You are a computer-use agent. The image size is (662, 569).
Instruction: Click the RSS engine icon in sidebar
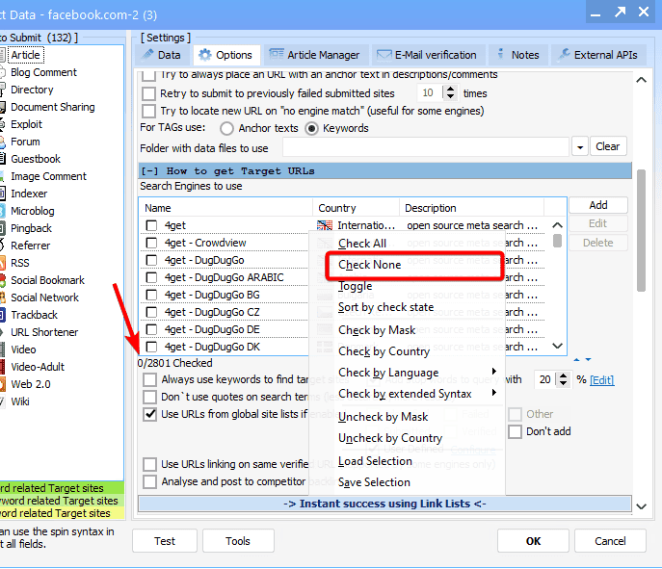pyautogui.click(x=2, y=263)
